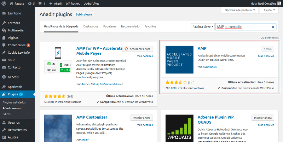Open Más detalles for AMP plugin

click(266, 56)
